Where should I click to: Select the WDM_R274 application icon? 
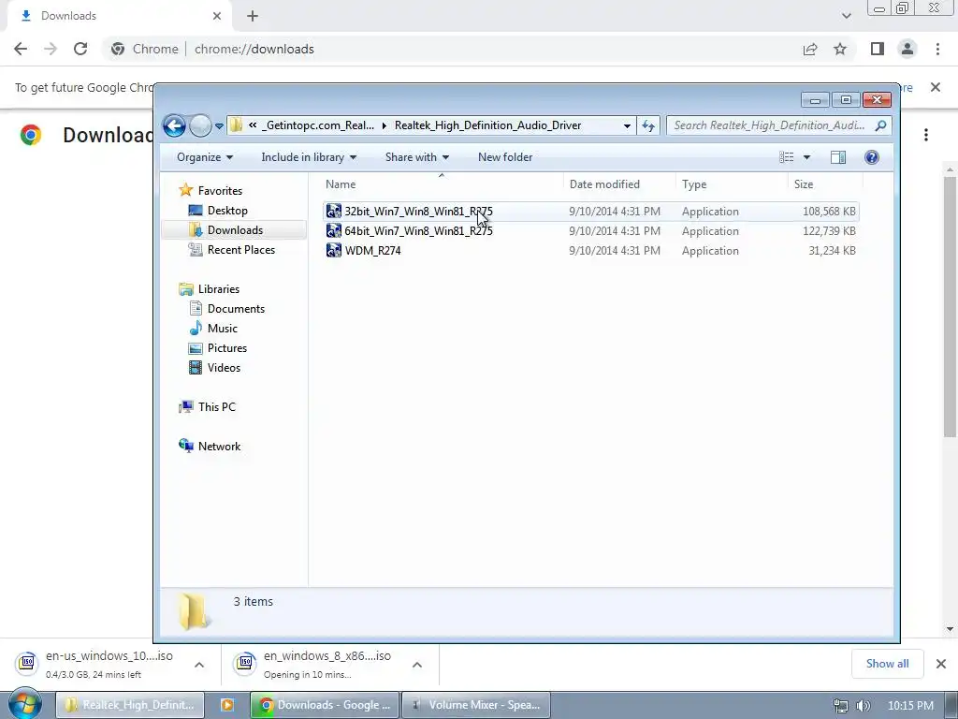(334, 250)
